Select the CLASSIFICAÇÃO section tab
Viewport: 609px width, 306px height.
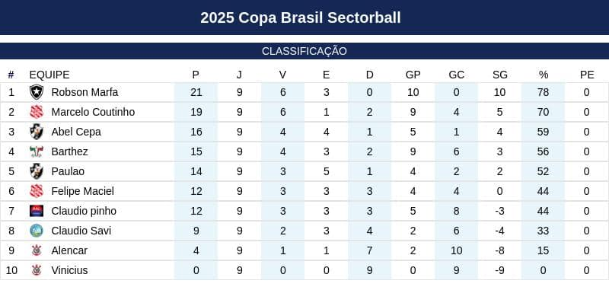304,51
